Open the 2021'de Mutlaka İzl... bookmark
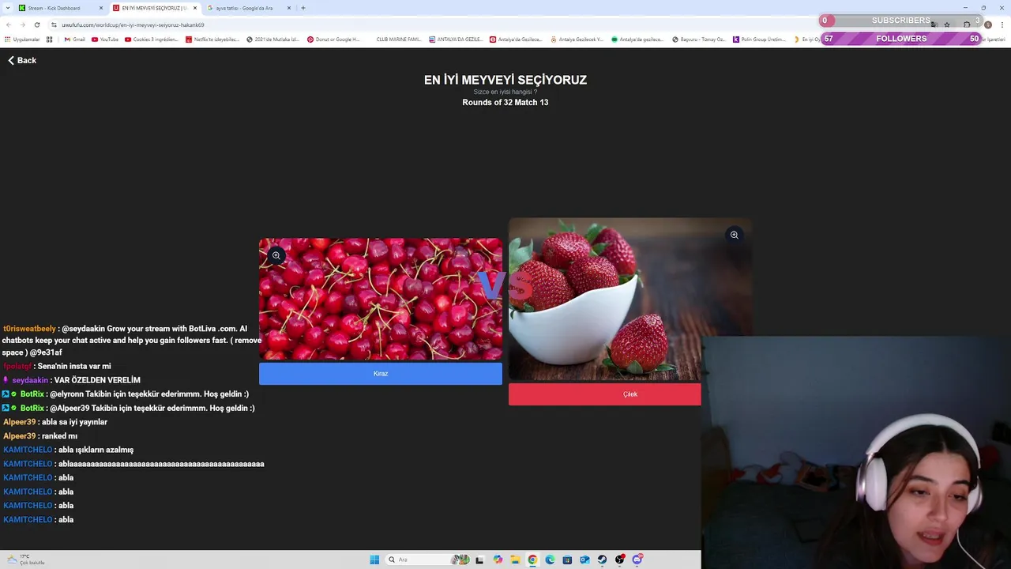 click(272, 39)
